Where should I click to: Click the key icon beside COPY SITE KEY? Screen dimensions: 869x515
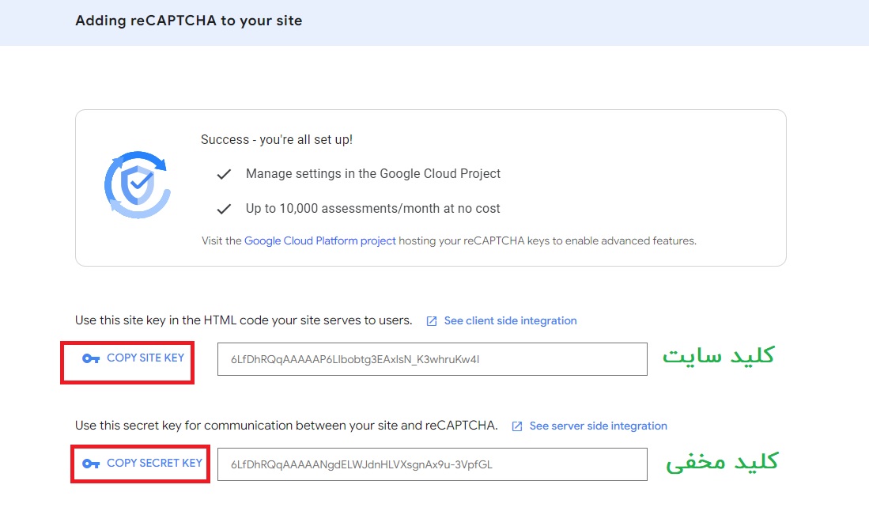tap(91, 358)
